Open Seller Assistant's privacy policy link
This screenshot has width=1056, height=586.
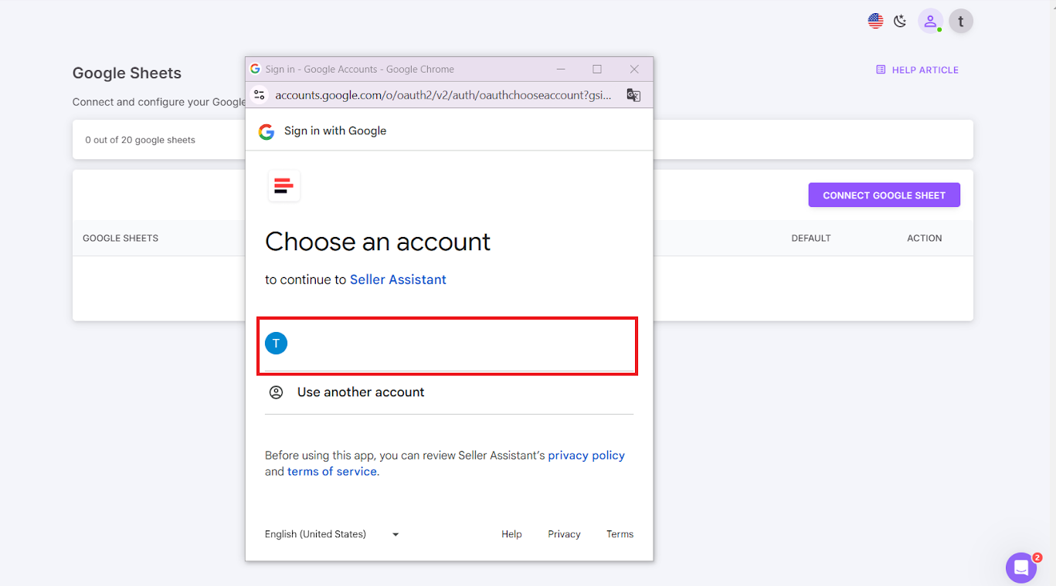(586, 455)
